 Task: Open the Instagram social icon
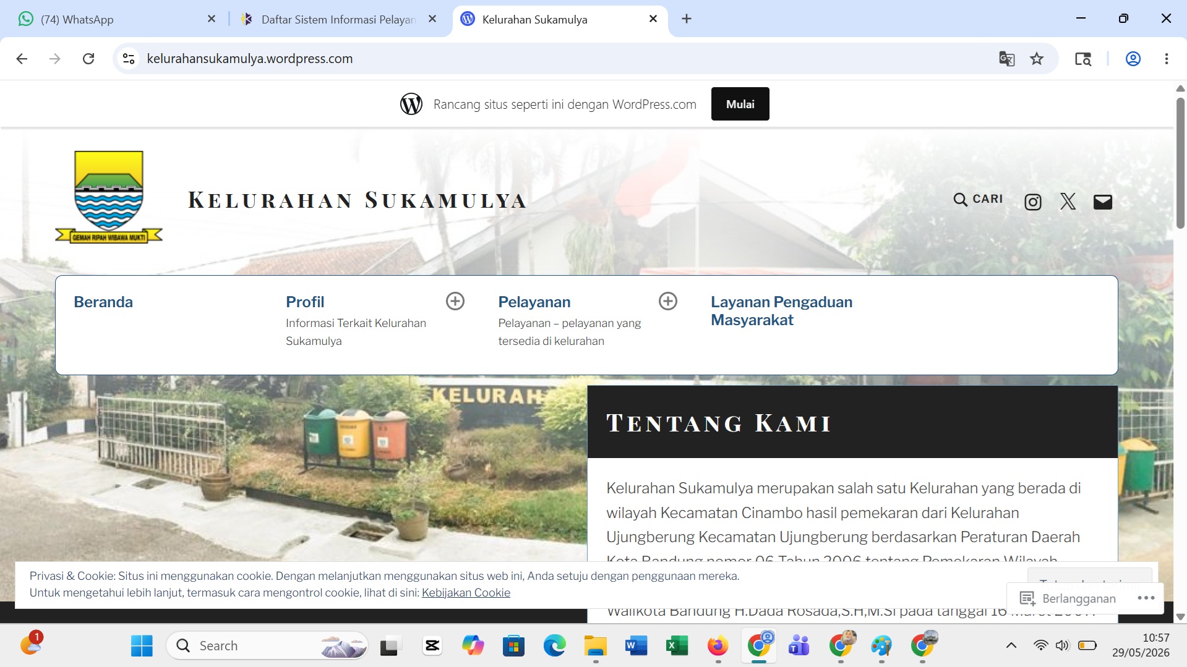point(1032,202)
